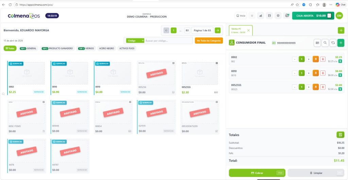This screenshot has height=180, width=348.
Task: Decrease quantity of item 0002
Action: tap(295, 59)
